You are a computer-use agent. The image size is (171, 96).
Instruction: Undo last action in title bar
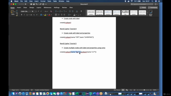[x=37, y=4]
